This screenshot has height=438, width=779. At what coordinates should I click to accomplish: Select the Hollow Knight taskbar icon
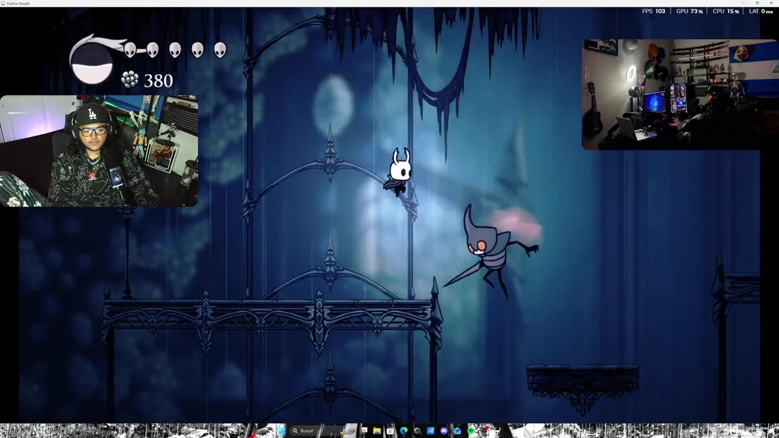(x=498, y=431)
